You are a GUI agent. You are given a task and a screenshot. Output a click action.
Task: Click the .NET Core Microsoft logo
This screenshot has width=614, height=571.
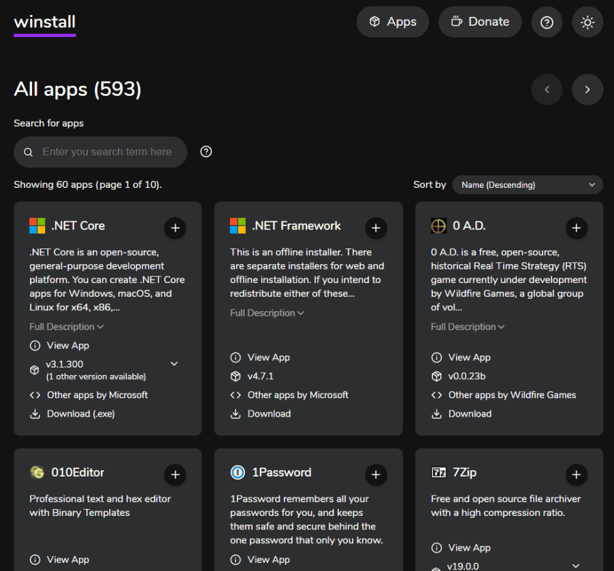tap(37, 226)
